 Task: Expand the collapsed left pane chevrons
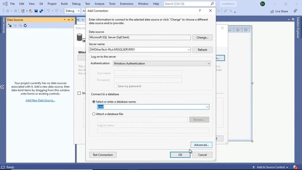(2, 87)
